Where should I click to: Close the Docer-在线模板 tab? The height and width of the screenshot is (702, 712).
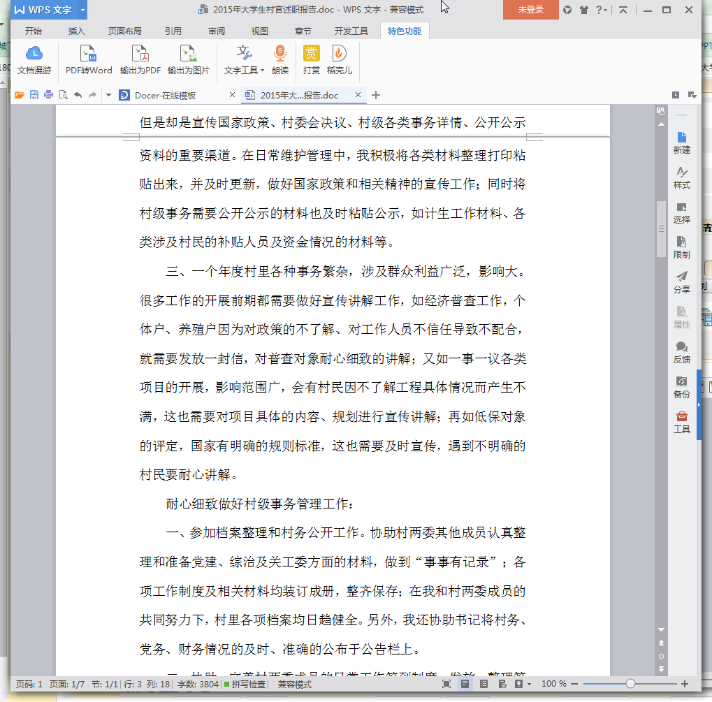(232, 95)
